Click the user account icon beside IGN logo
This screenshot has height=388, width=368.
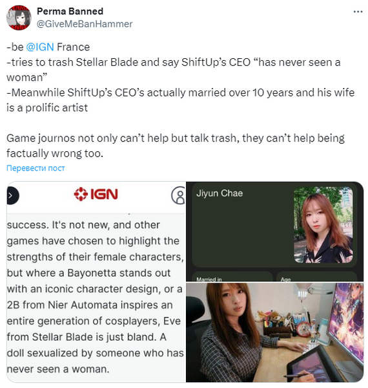pos(178,195)
